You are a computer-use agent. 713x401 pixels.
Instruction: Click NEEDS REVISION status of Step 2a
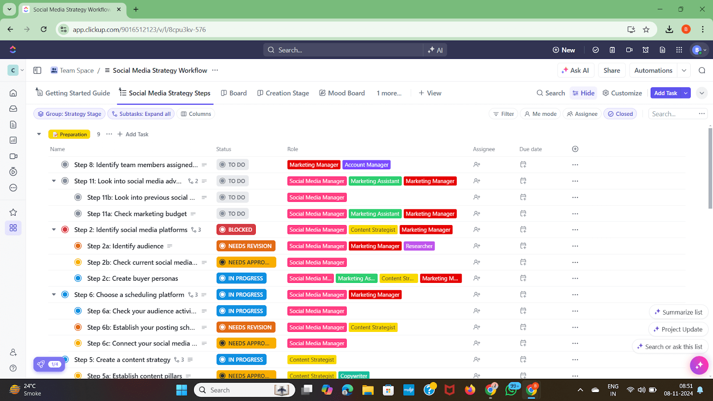pos(246,246)
